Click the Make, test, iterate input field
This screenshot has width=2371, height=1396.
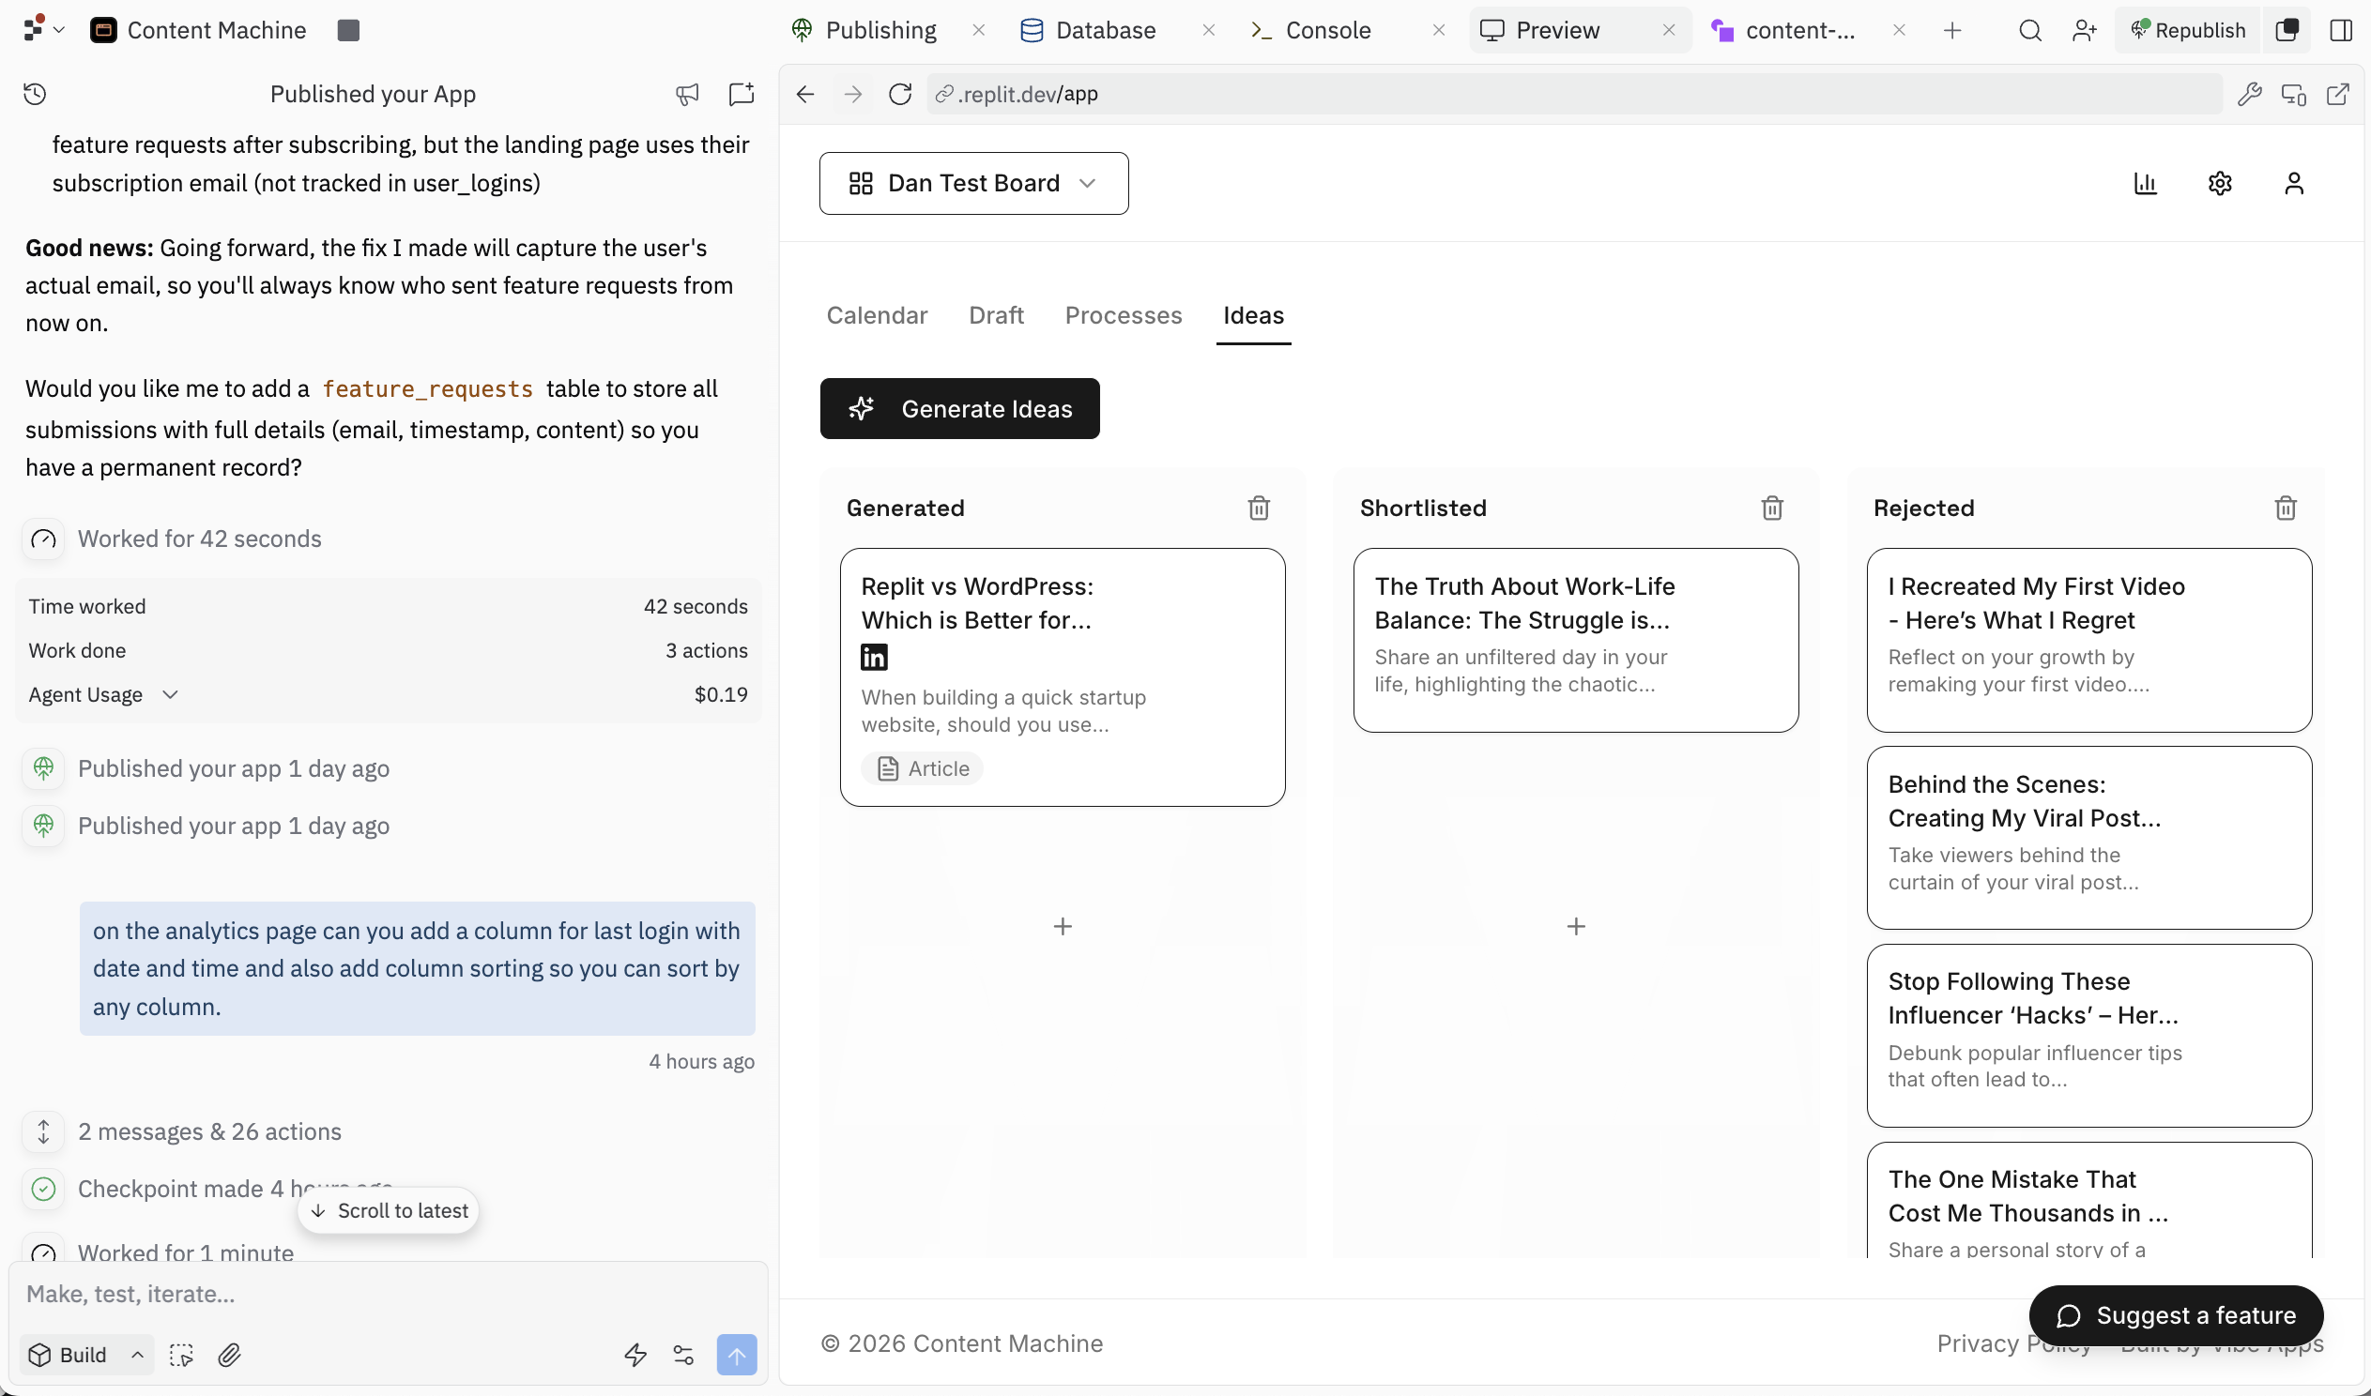click(376, 1294)
